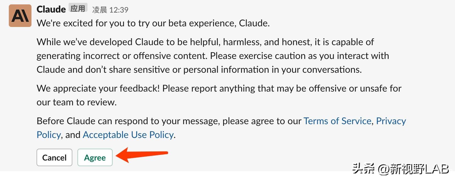Open the Terms of Service link
The image size is (455, 180).
[337, 121]
